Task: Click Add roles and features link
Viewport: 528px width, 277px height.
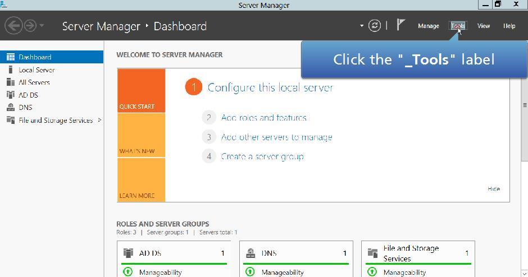Action: click(263, 118)
